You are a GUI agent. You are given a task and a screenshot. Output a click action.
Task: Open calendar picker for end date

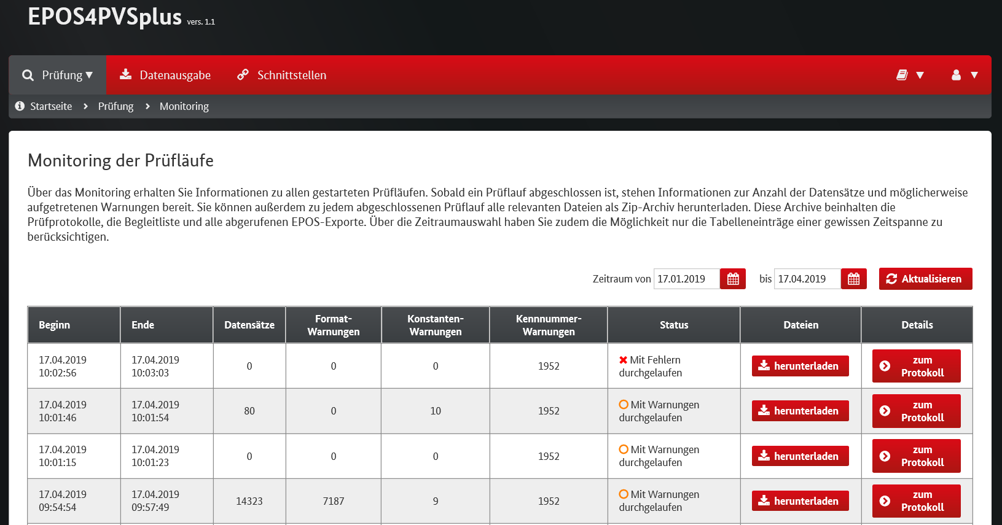click(x=853, y=279)
